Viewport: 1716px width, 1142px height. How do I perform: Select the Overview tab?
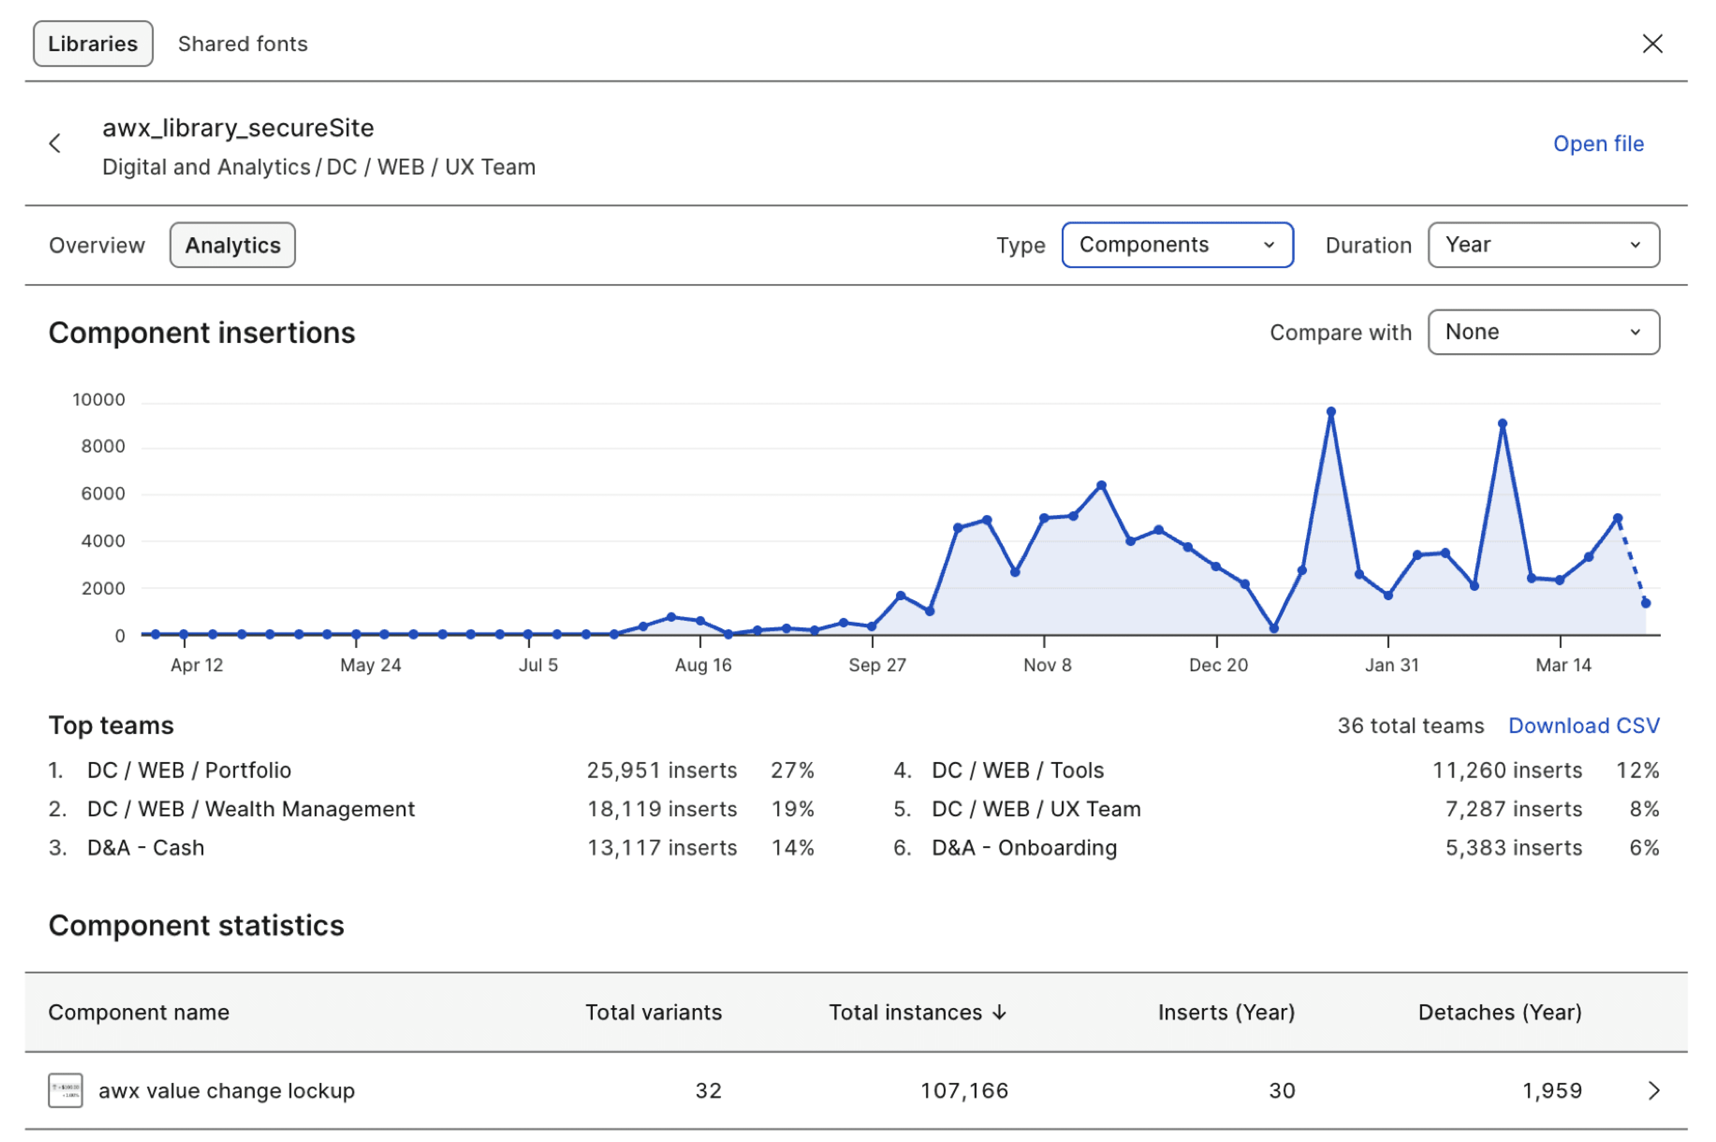click(x=97, y=246)
